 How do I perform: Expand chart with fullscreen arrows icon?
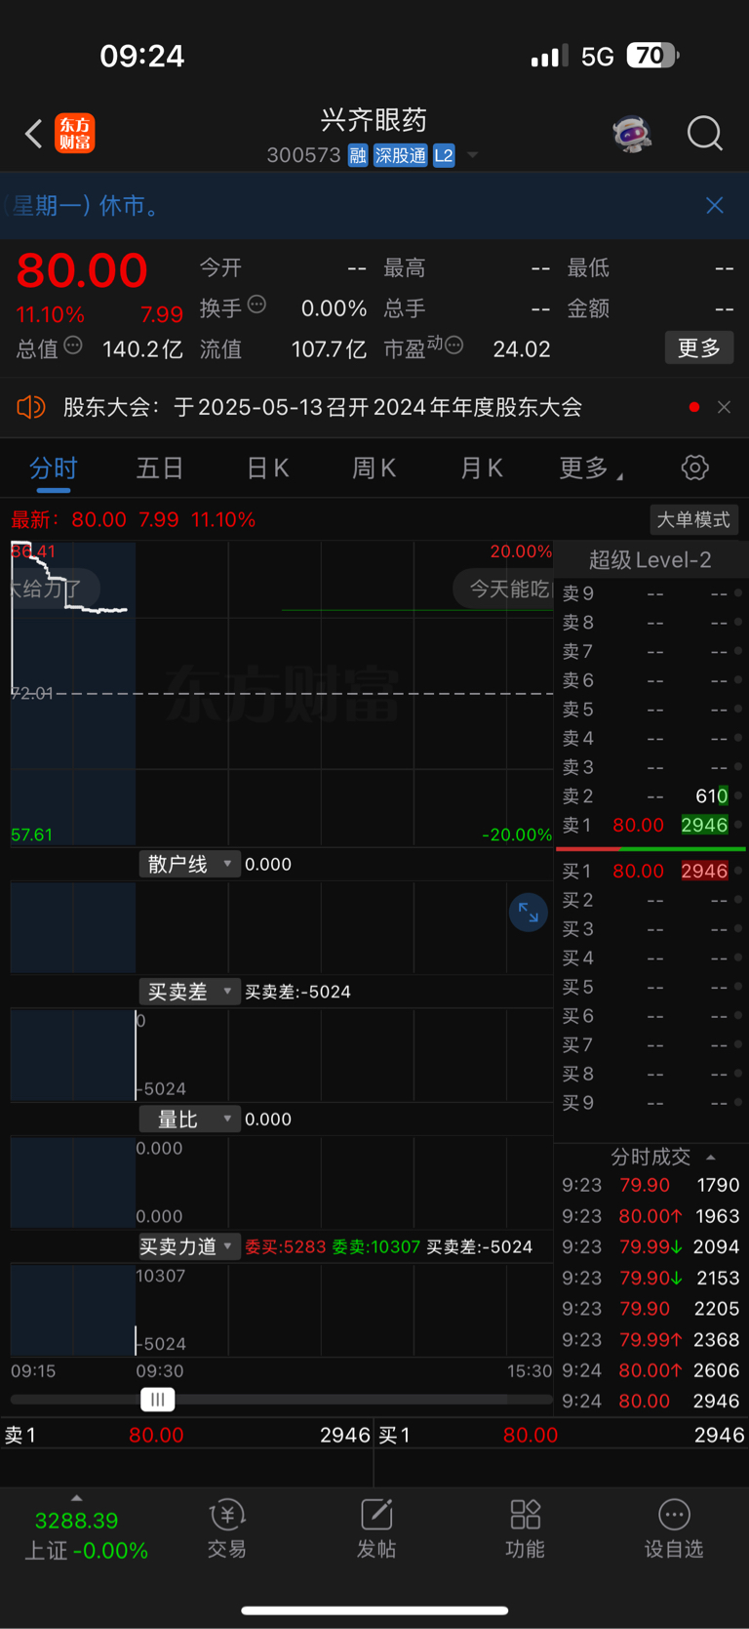point(529,913)
